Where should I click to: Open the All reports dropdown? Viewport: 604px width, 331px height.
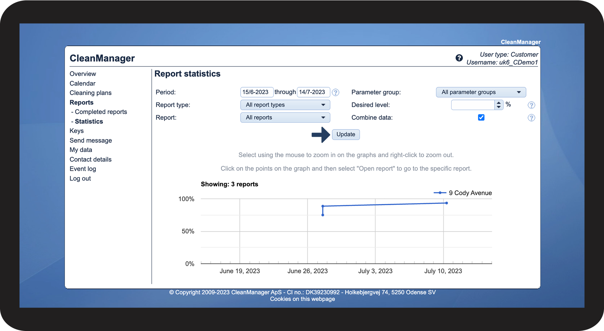click(x=285, y=117)
